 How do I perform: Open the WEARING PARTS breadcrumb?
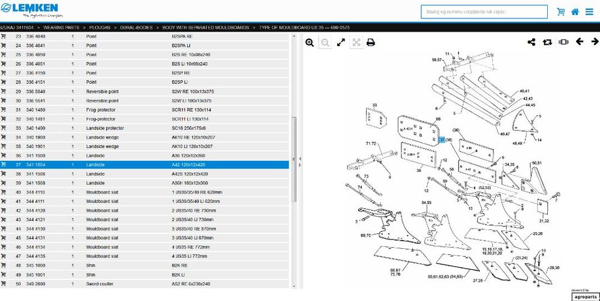(62, 28)
